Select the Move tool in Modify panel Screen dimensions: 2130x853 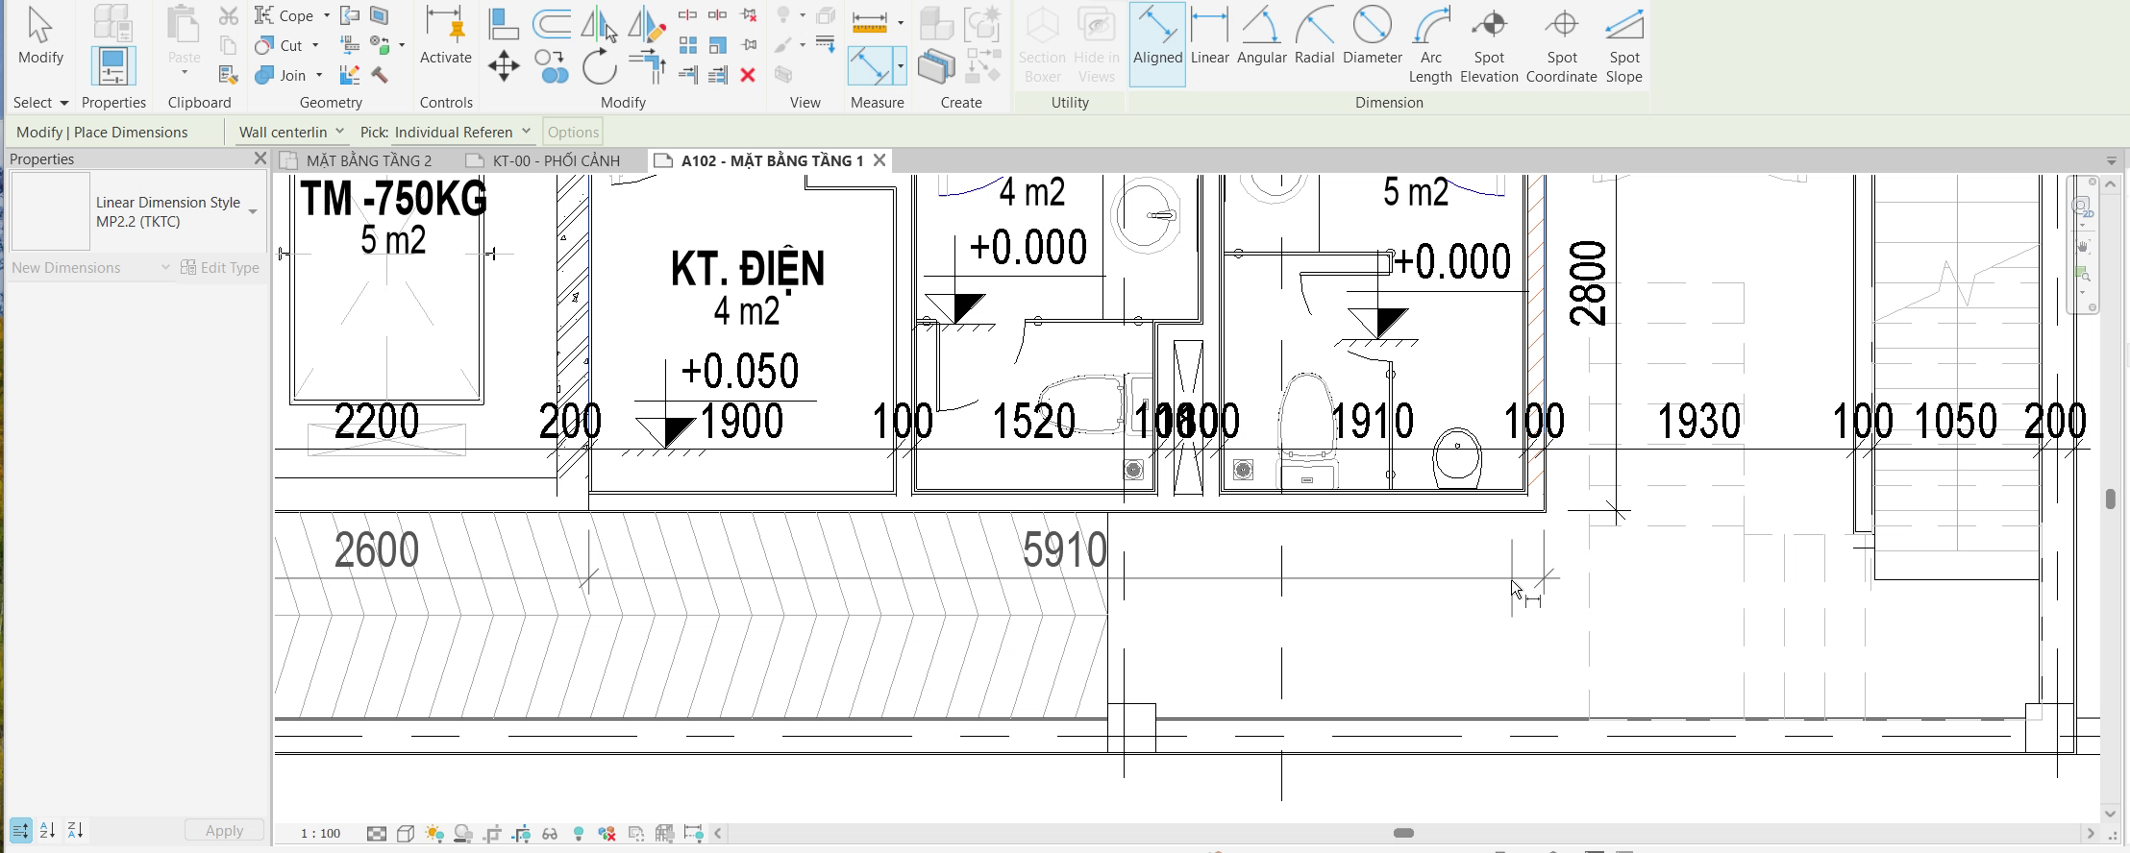503,66
